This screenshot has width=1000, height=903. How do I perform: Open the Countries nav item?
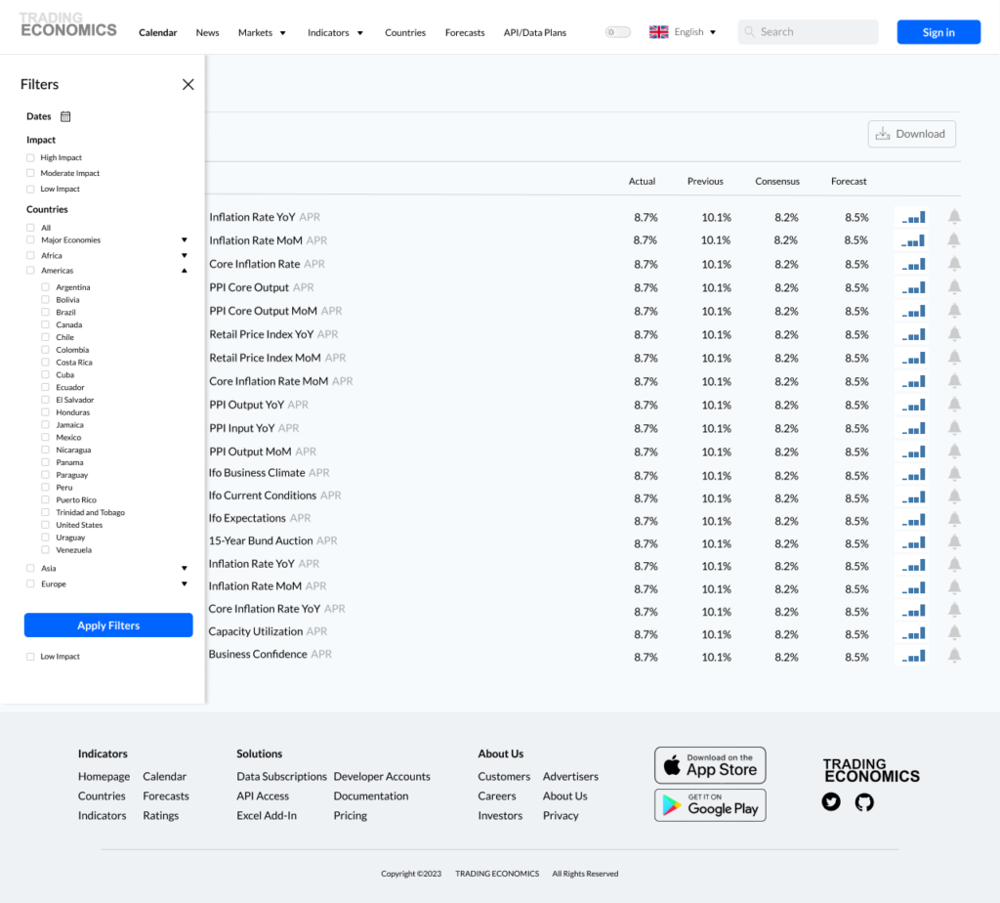pyautogui.click(x=405, y=32)
